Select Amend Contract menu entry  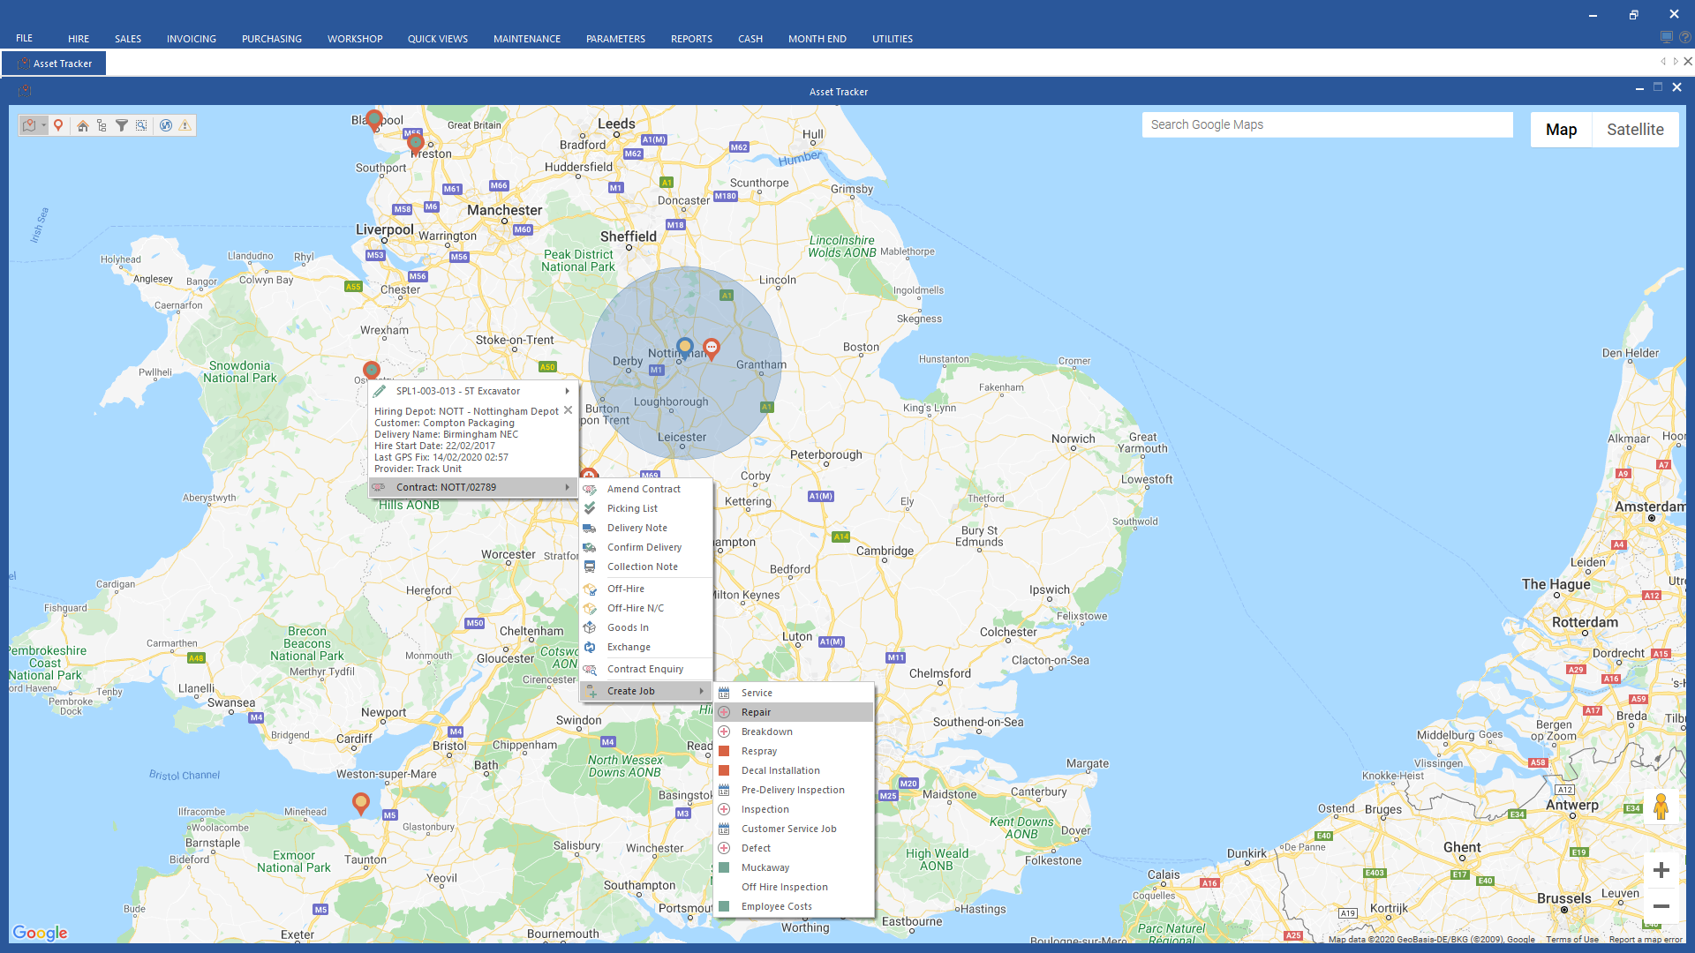coord(645,489)
